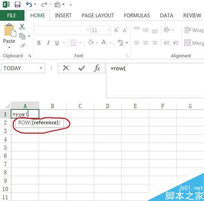Image resolution: width=204 pixels, height=201 pixels.
Task: Select column C header
Action: point(80,106)
